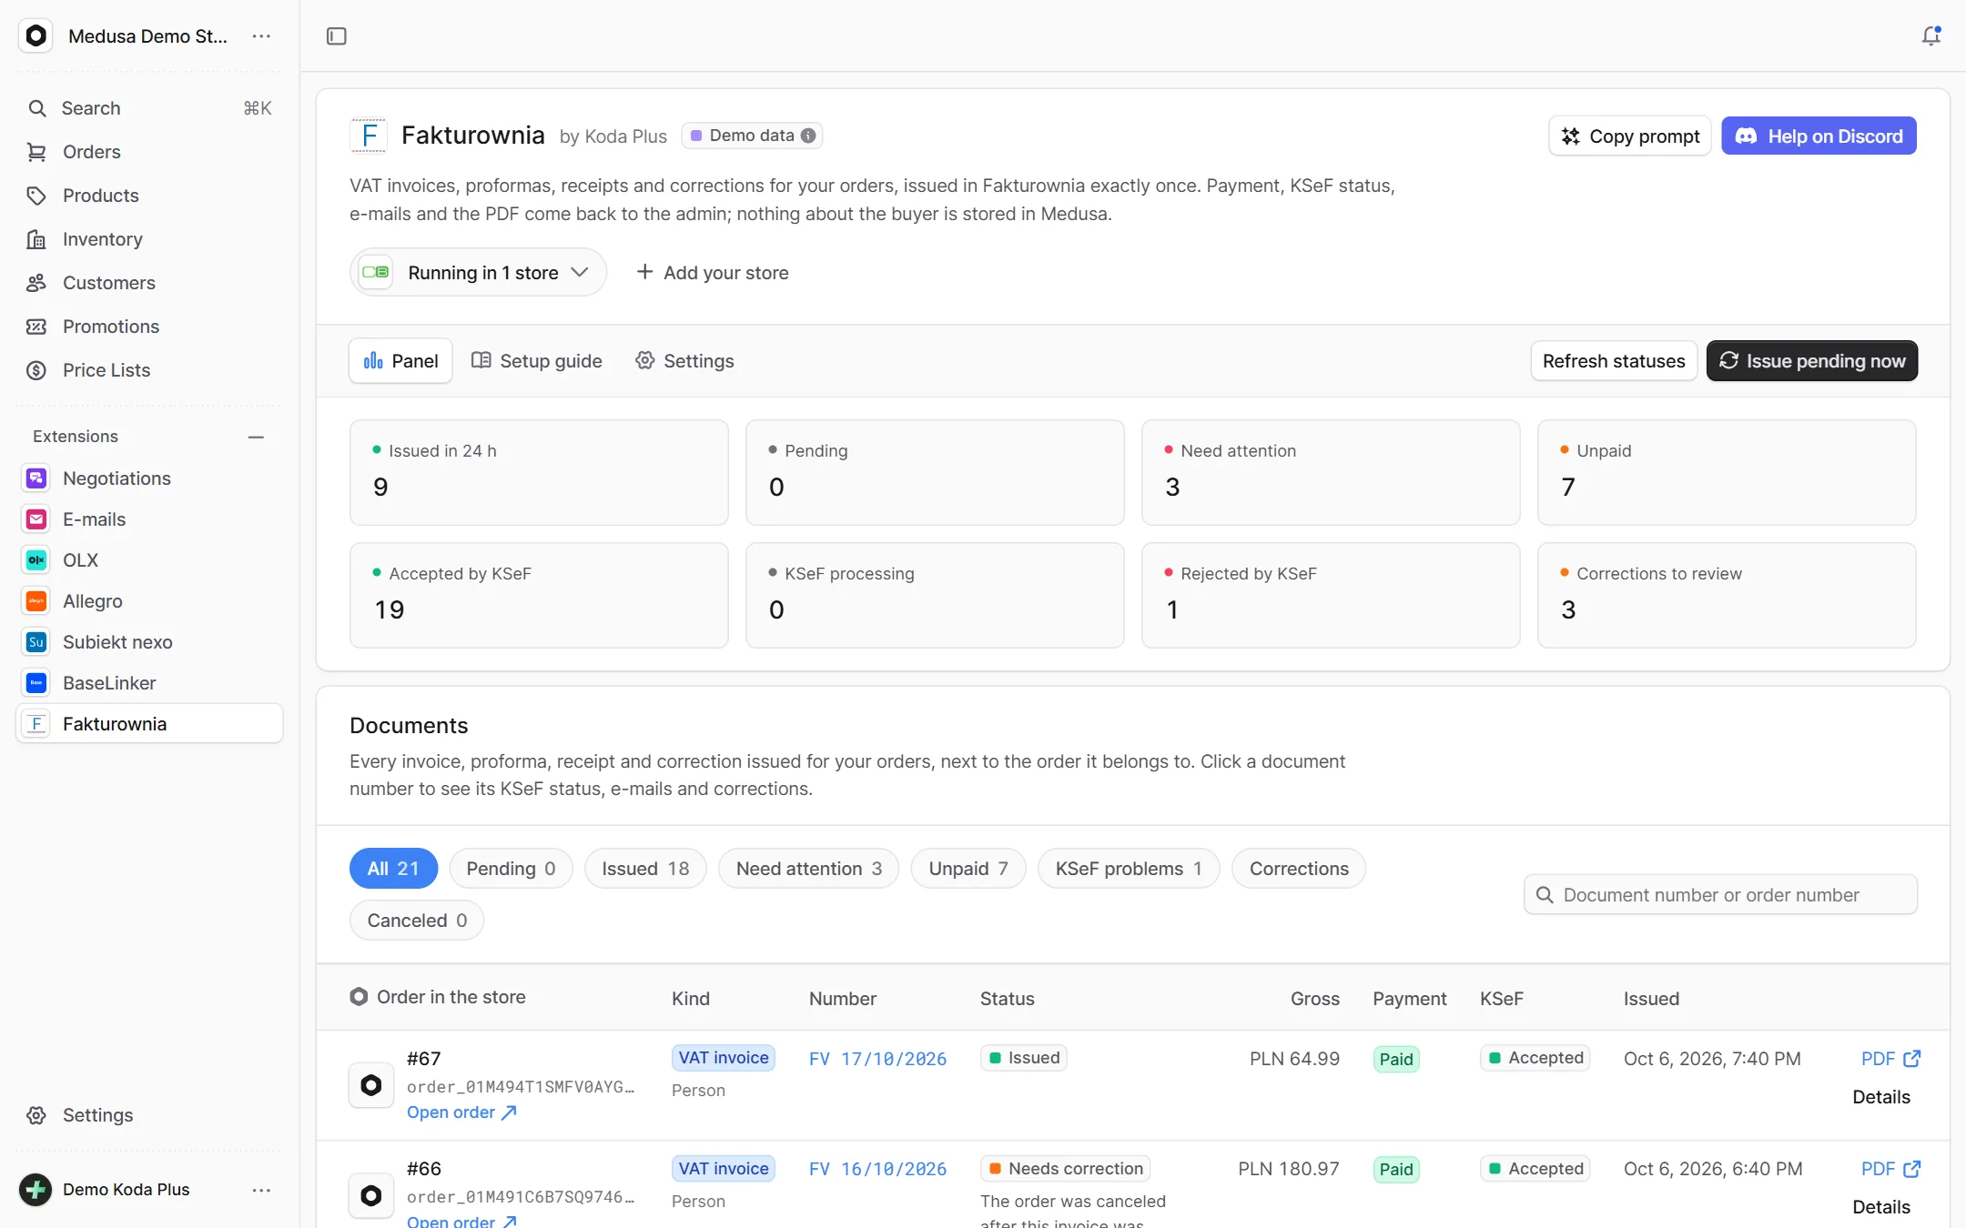Image resolution: width=1966 pixels, height=1228 pixels.
Task: Open the Search item in sidebar
Action: click(149, 108)
